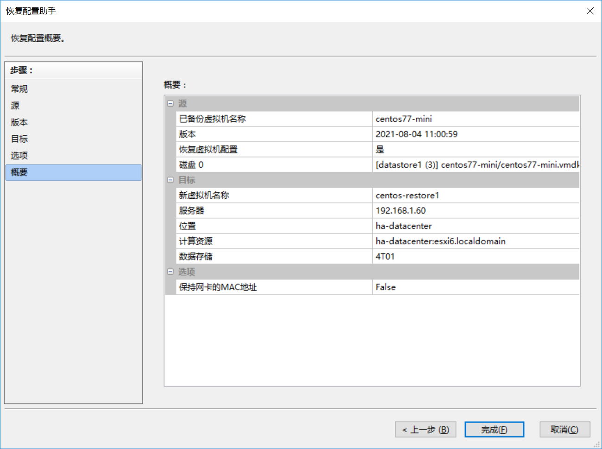602x449 pixels.
Task: Close the 恢复配置助手 window
Action: [x=590, y=11]
